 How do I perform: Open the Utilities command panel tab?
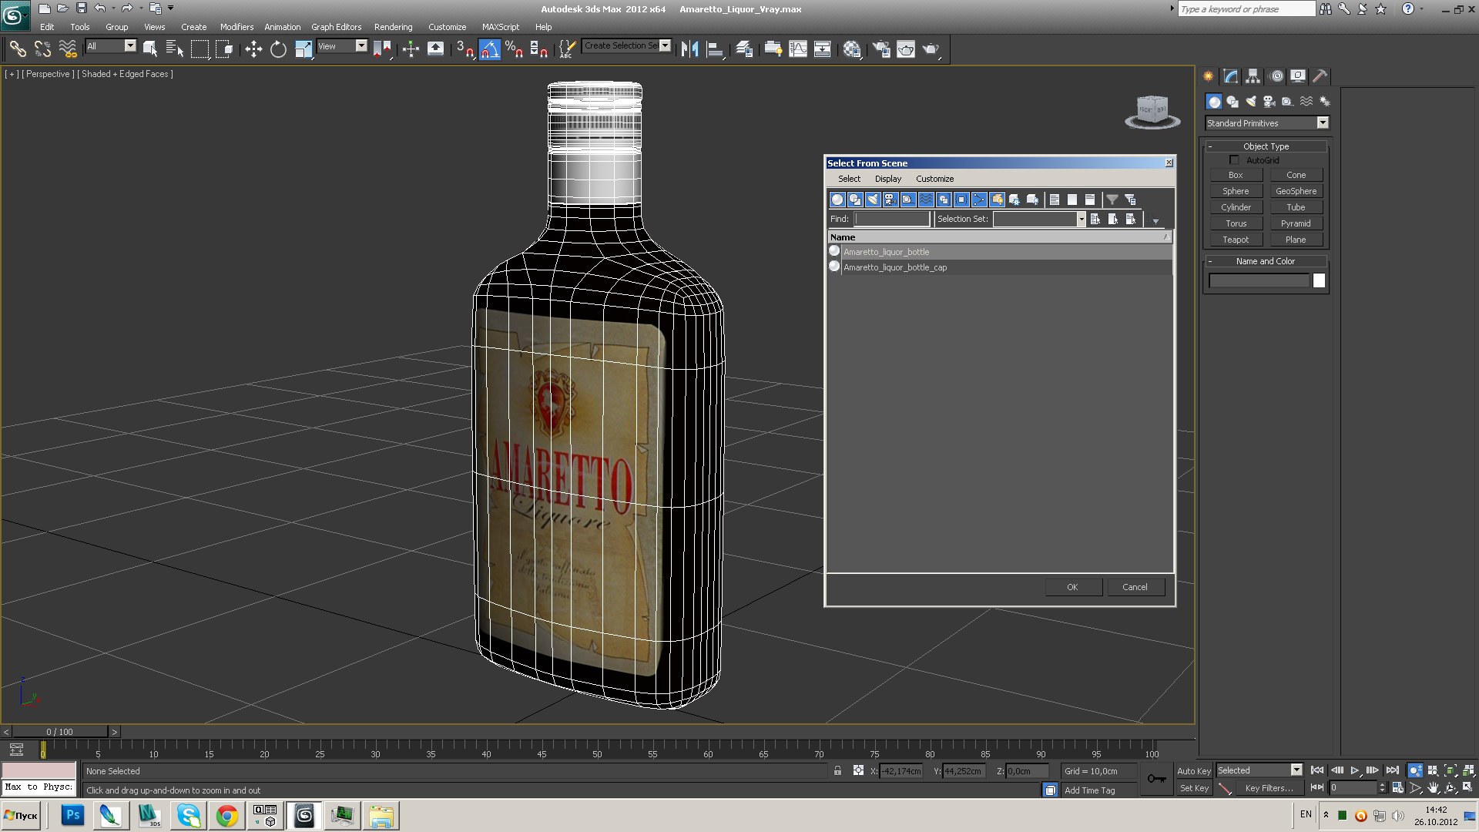point(1320,76)
